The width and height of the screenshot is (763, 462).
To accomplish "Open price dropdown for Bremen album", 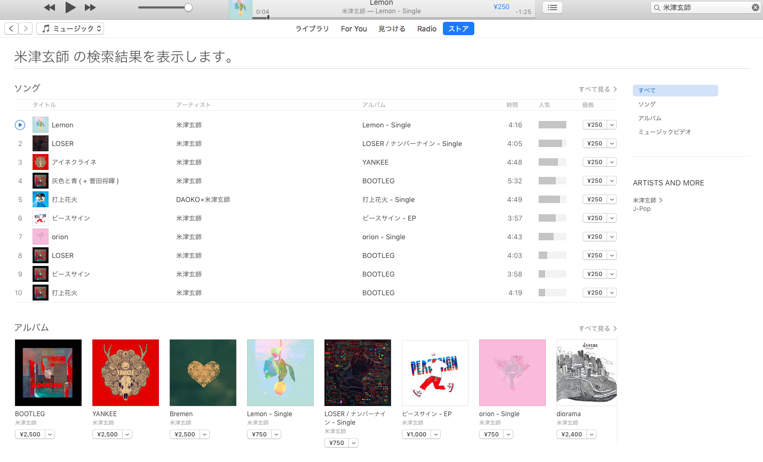I will click(205, 434).
